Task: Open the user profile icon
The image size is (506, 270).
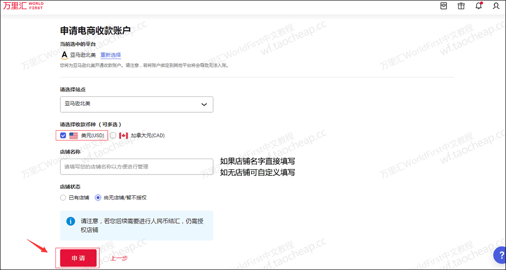Action: (x=496, y=6)
